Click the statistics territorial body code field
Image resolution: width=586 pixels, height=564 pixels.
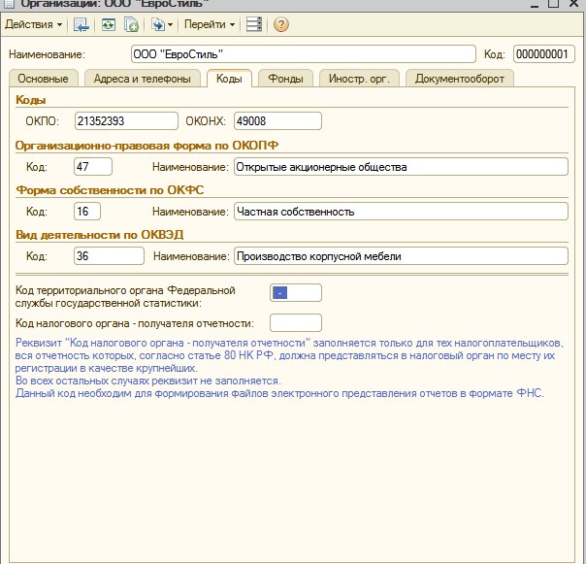click(296, 292)
